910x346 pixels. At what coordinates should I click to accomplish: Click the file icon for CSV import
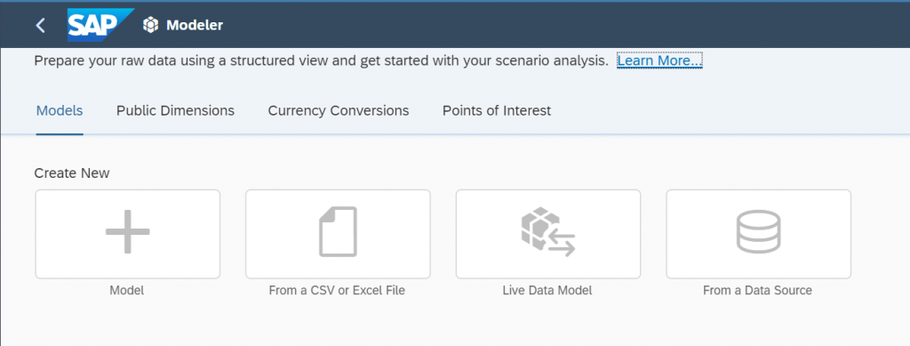[338, 231]
